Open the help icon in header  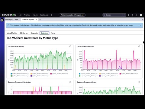pos(132,15)
